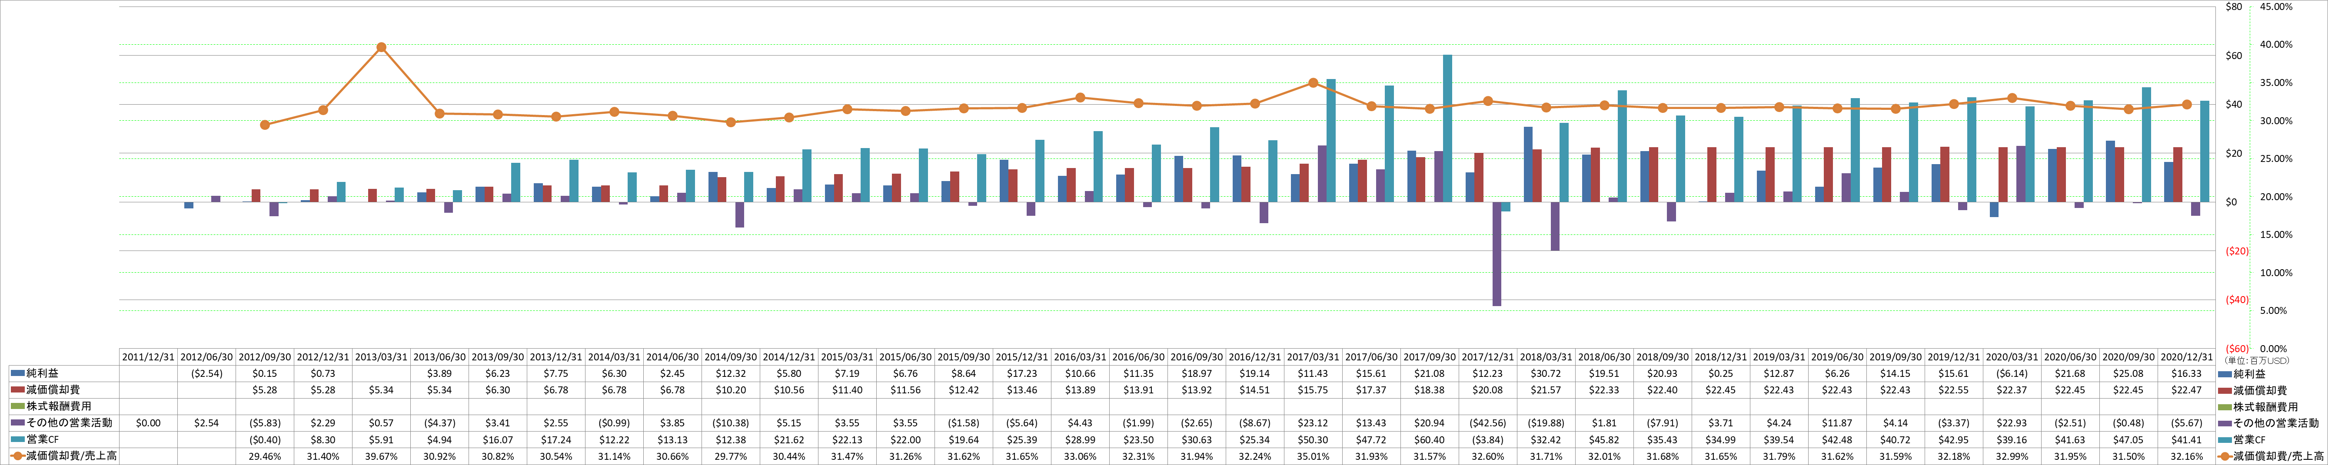2328x465 pixels.
Task: Click the deepest purple bar for 2017/12/31
Action: click(x=1497, y=254)
